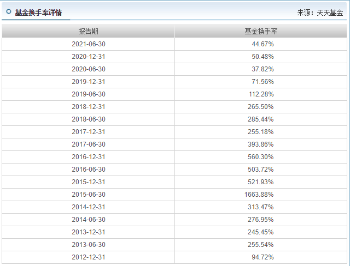Viewport: 350px width, 266px height.
Task: Select the turnover value 50.48%
Action: coord(262,57)
